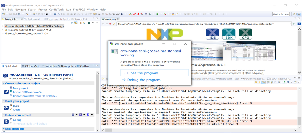Open the Navigate menu
The height and width of the screenshot is (133, 302).
point(20,9)
